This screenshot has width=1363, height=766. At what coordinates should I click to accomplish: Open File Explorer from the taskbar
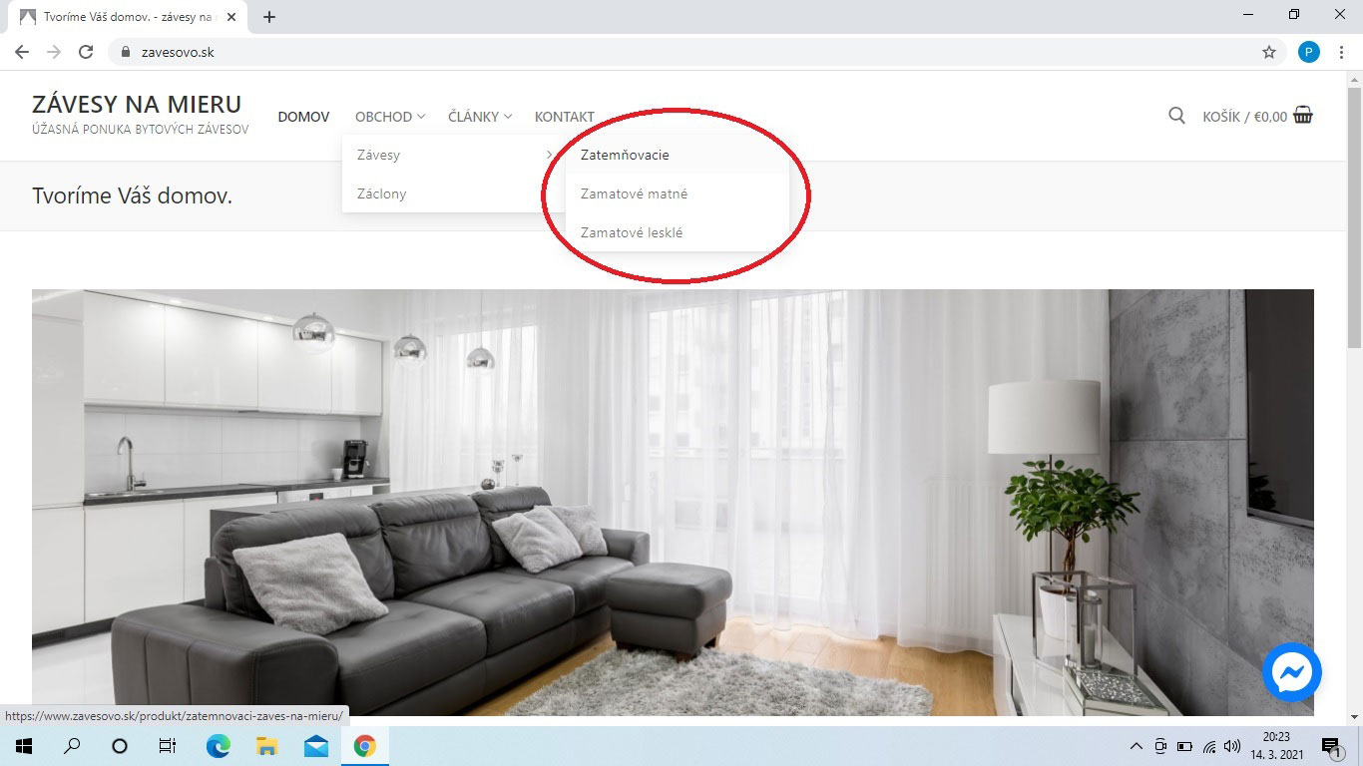pos(266,746)
